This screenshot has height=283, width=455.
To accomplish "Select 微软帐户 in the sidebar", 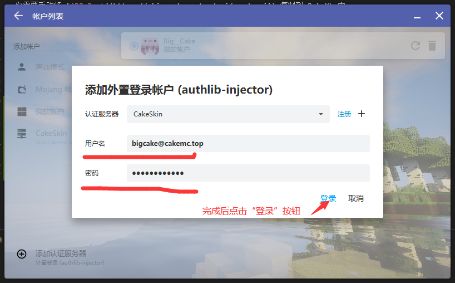I will [x=50, y=111].
